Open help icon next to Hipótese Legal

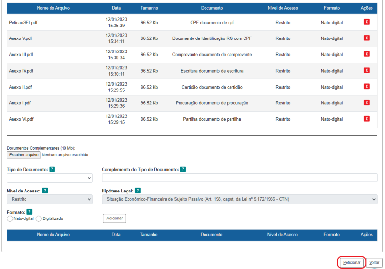coord(138,191)
